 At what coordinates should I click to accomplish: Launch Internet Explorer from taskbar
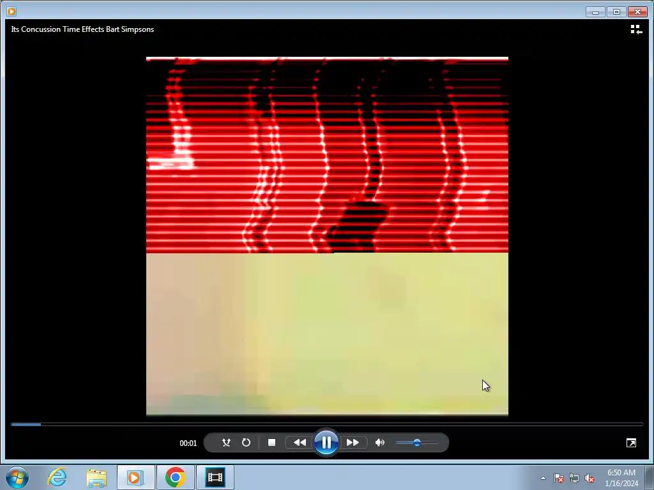tap(57, 477)
